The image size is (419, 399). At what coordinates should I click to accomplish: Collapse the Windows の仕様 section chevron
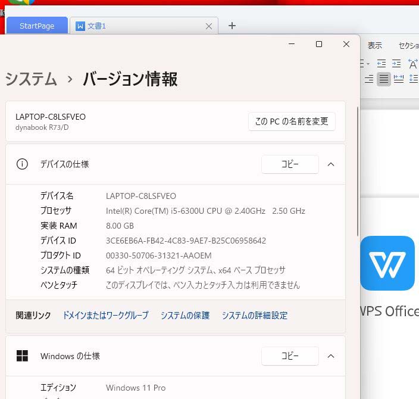click(x=331, y=356)
